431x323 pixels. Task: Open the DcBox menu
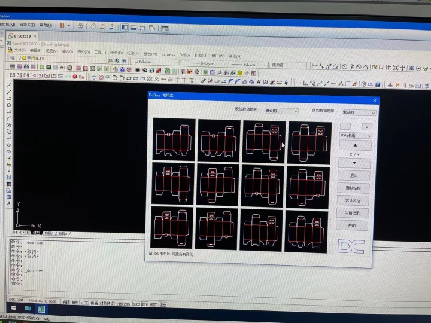(x=185, y=54)
